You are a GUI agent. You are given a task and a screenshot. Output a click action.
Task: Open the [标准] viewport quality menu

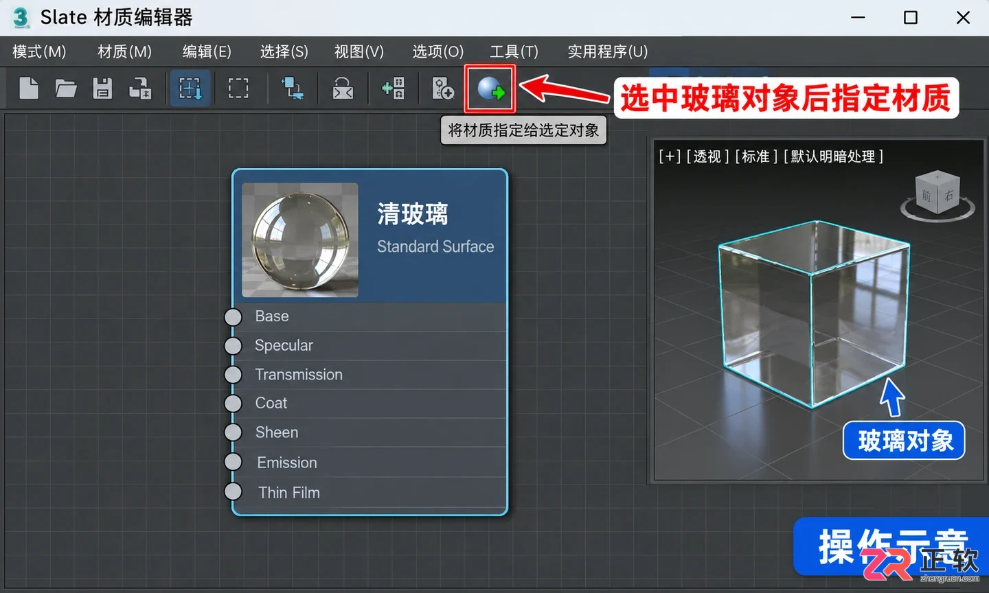click(x=756, y=156)
